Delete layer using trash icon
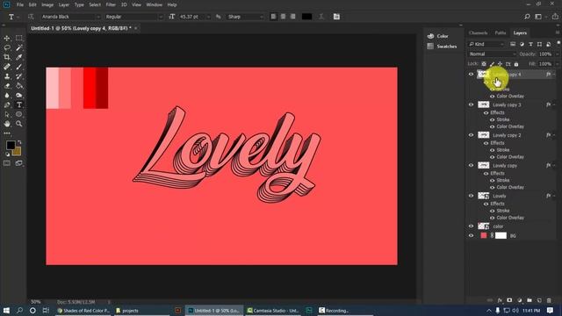 (549, 300)
